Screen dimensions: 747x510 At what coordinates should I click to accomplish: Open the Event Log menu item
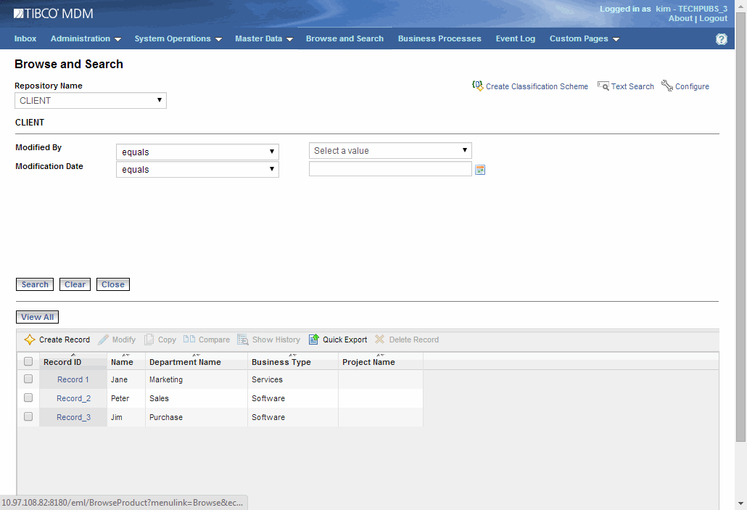[x=515, y=38]
